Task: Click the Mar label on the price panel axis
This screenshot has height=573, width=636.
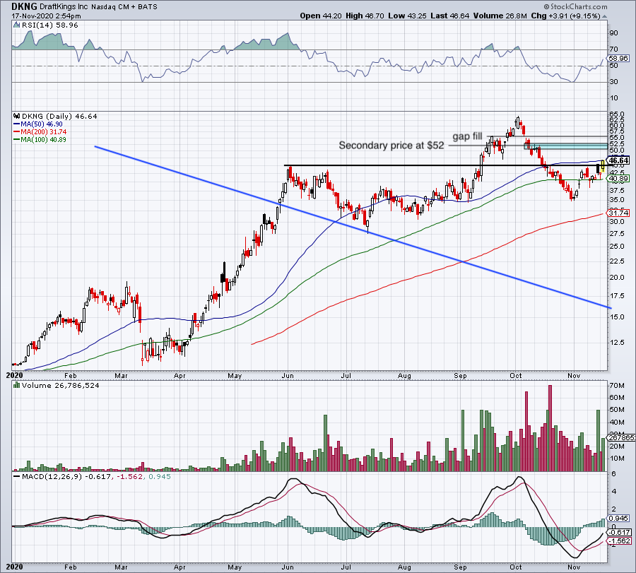Action: pyautogui.click(x=121, y=375)
